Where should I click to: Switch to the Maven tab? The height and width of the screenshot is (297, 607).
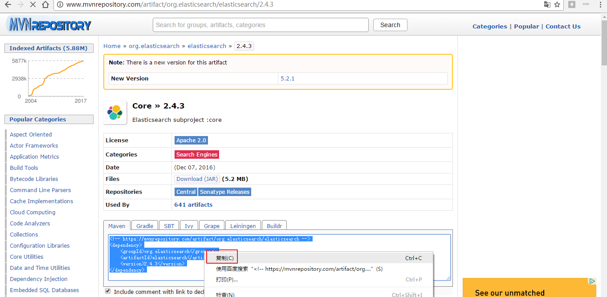117,226
